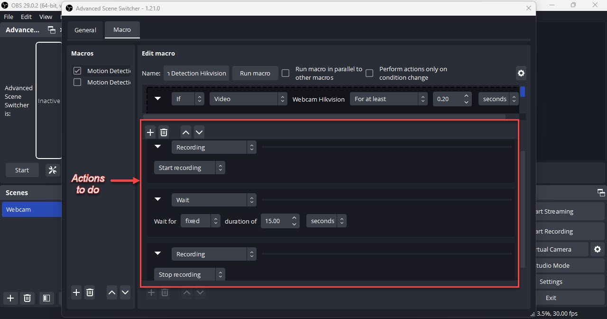
Task: Uncheck the checked Motion Detection macro checkbox
Action: click(77, 71)
